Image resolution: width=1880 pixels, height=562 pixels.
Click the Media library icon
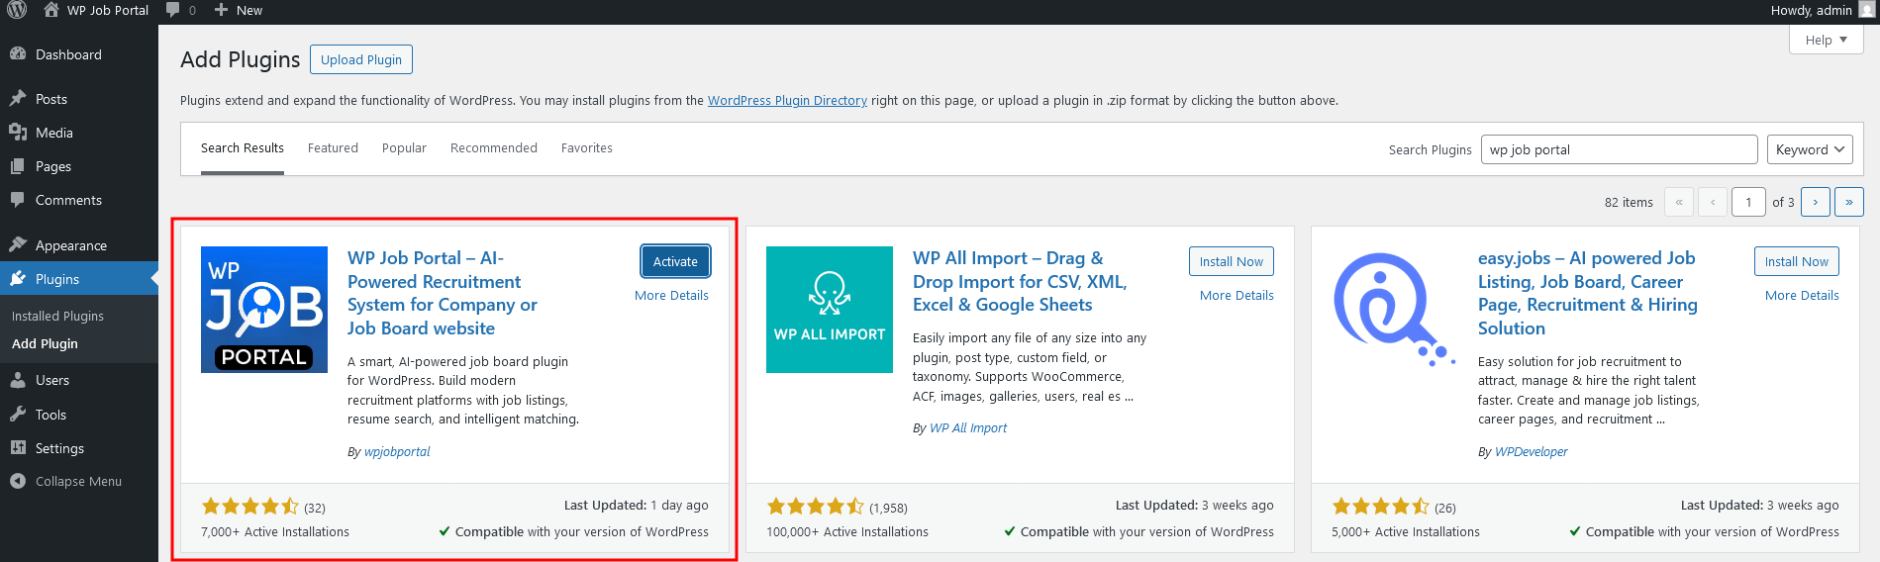click(x=18, y=133)
